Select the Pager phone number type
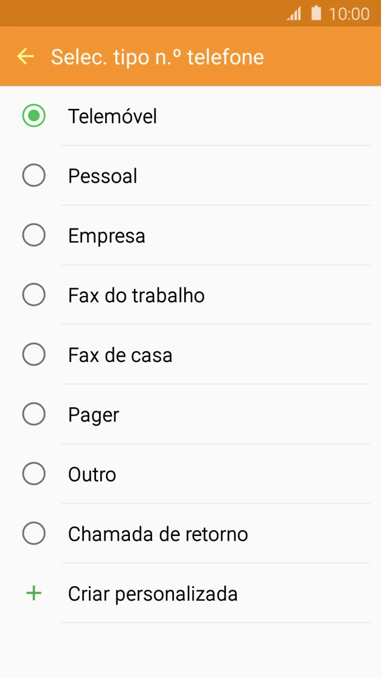 pyautogui.click(x=34, y=415)
